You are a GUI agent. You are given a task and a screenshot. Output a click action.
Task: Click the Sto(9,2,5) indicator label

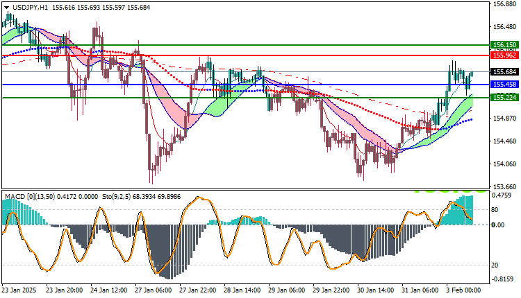point(116,197)
